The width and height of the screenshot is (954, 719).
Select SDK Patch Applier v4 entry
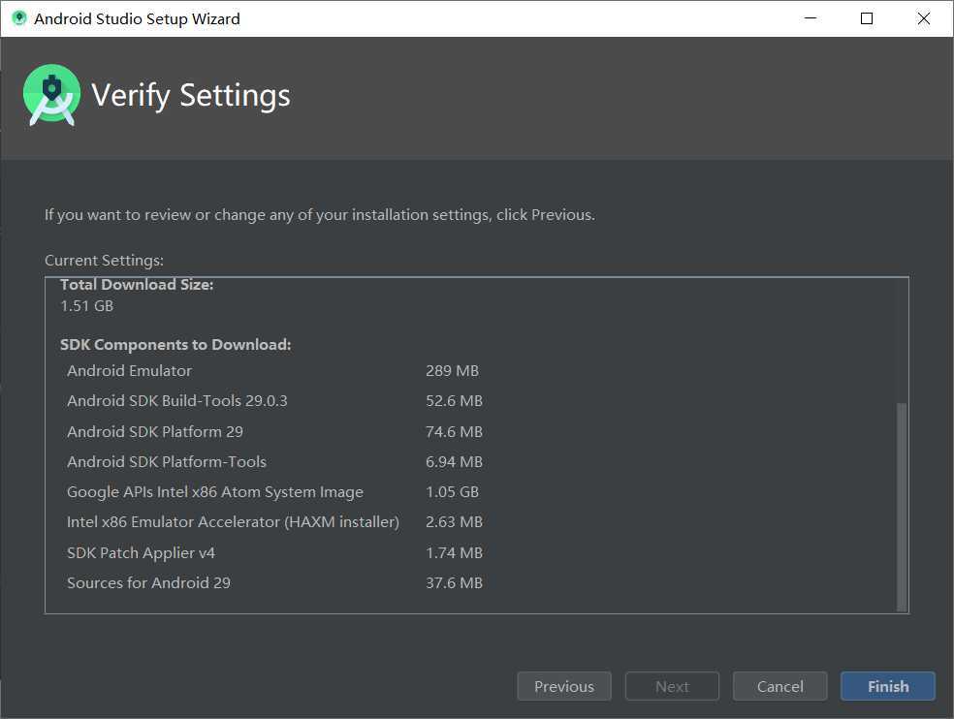click(142, 552)
